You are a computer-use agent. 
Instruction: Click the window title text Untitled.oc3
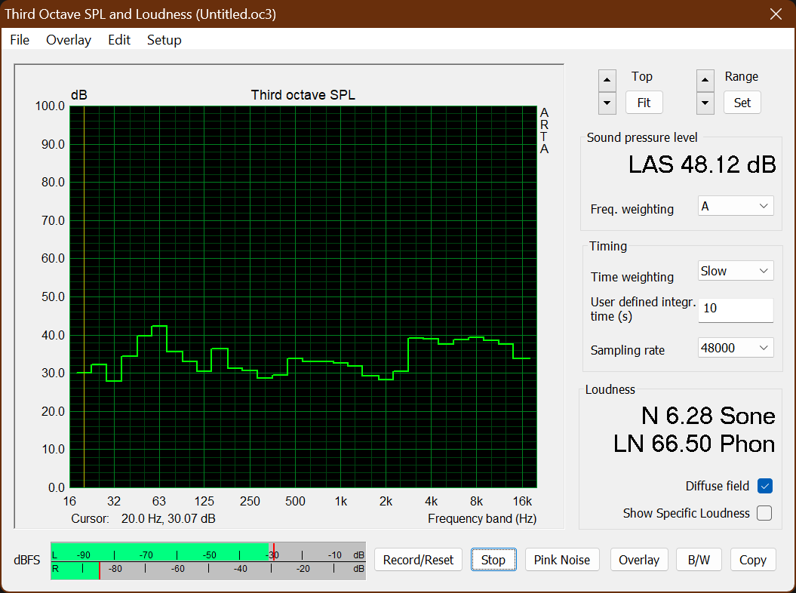pos(237,14)
